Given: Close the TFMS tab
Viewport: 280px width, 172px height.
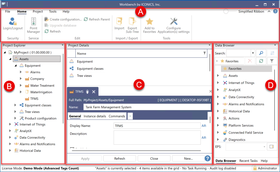Looking at the screenshot, I should pos(94,92).
